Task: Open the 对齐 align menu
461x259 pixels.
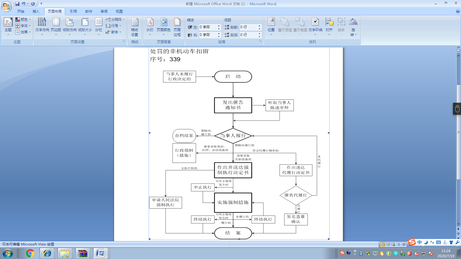Action: tap(329, 26)
